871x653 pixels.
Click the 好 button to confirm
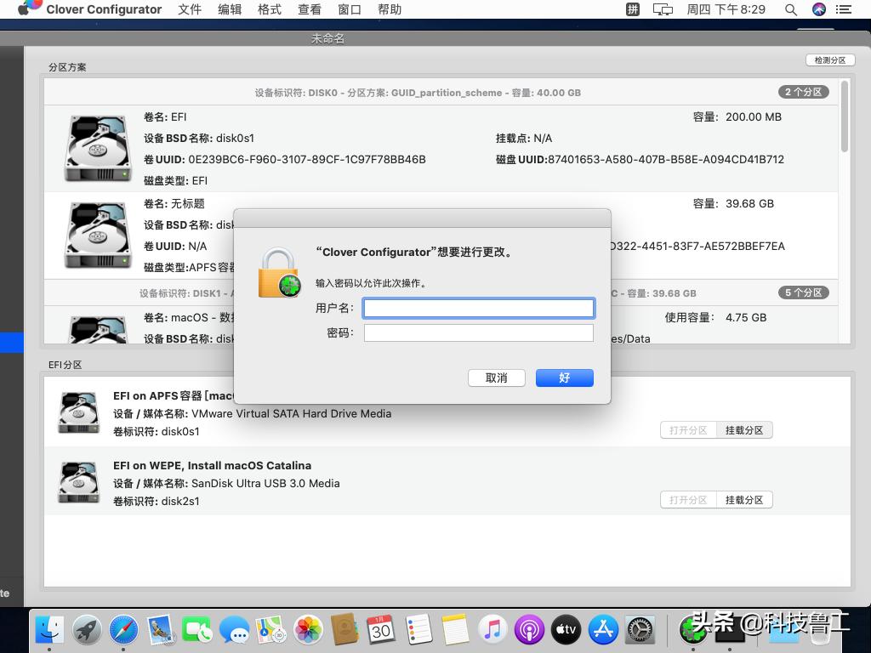pyautogui.click(x=564, y=378)
